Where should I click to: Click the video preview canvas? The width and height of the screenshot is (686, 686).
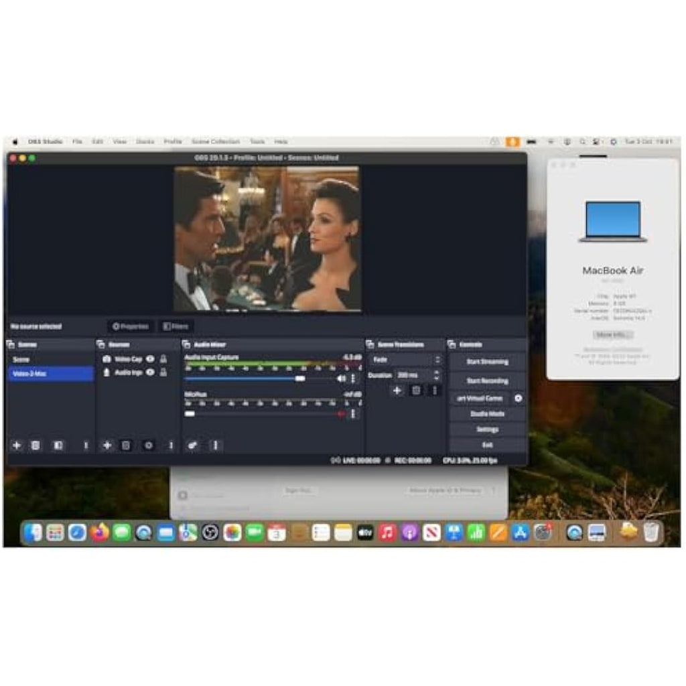click(x=267, y=239)
